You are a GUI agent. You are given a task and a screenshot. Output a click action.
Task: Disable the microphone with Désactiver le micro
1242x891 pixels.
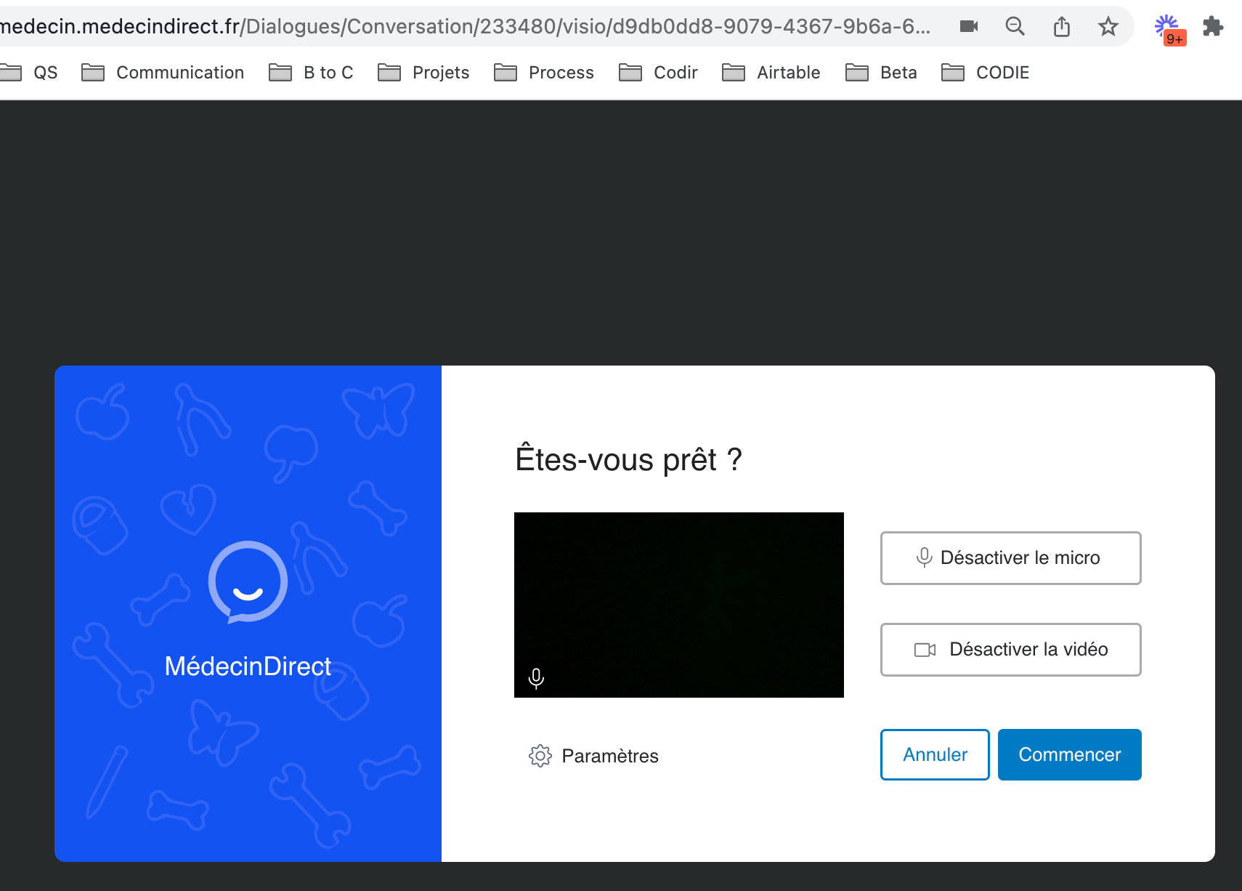[1010, 558]
